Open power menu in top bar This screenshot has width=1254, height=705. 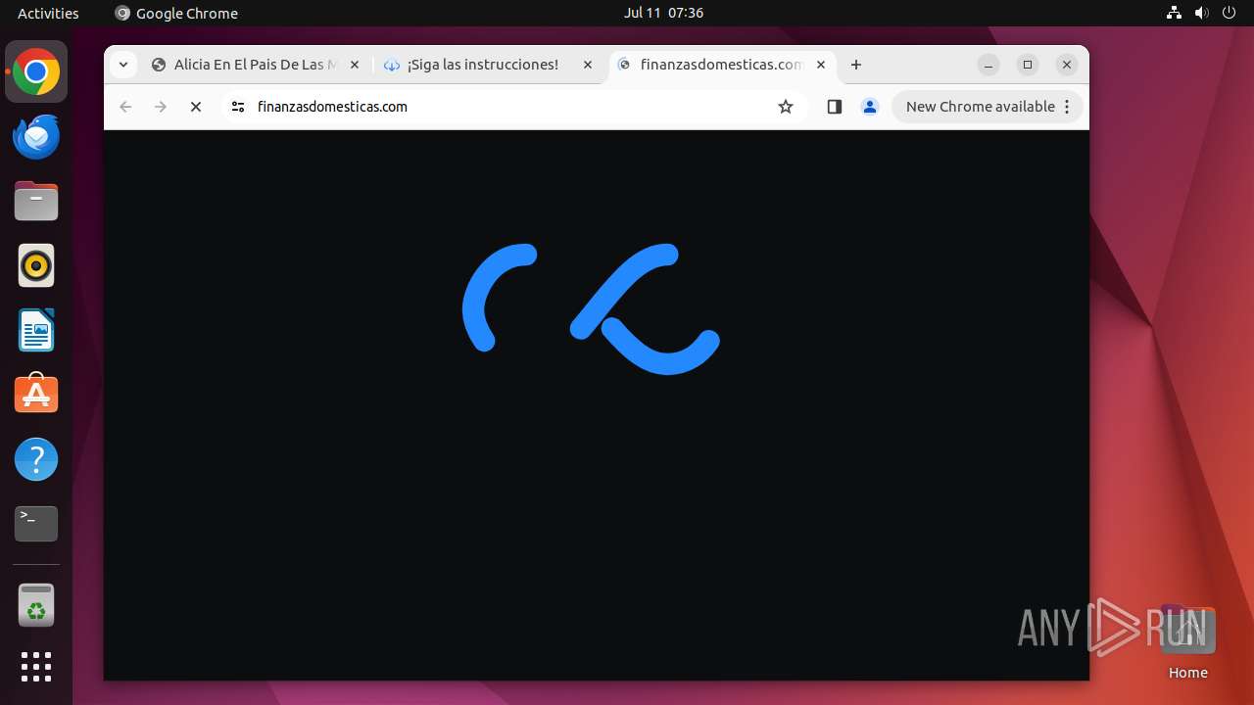point(1230,13)
